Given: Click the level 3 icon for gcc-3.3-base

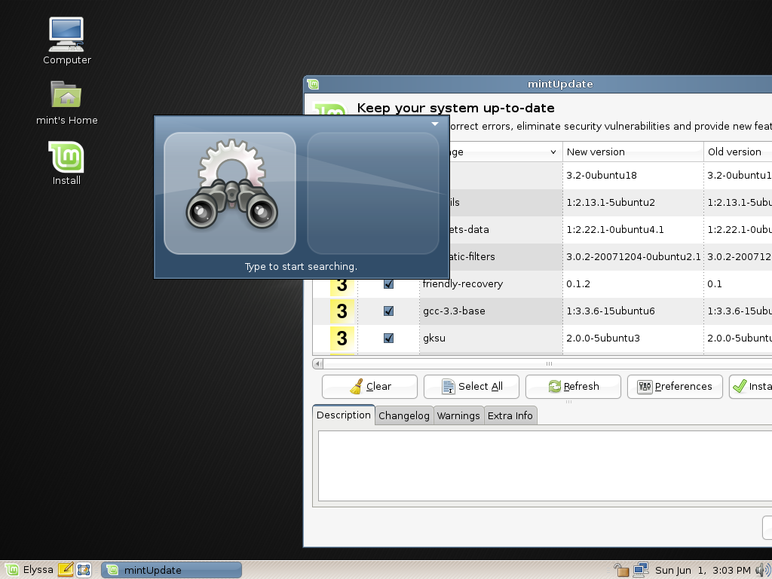Looking at the screenshot, I should (342, 311).
